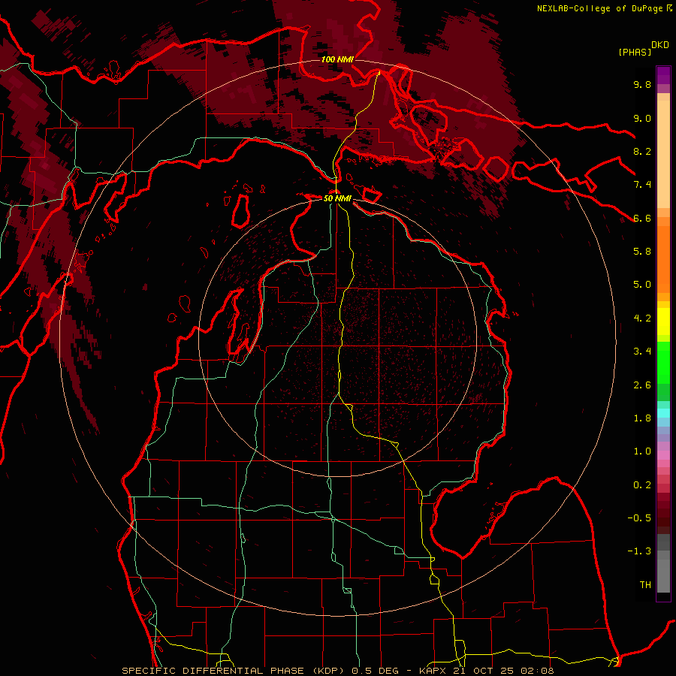Select the peach swatch on the color bar

tap(663, 155)
